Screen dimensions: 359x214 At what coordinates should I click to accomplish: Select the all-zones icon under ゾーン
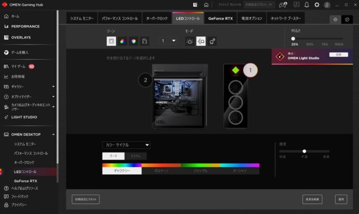point(111,41)
